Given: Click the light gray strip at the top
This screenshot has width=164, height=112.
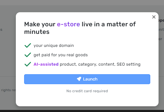Looking at the screenshot, I should (x=82, y=3).
